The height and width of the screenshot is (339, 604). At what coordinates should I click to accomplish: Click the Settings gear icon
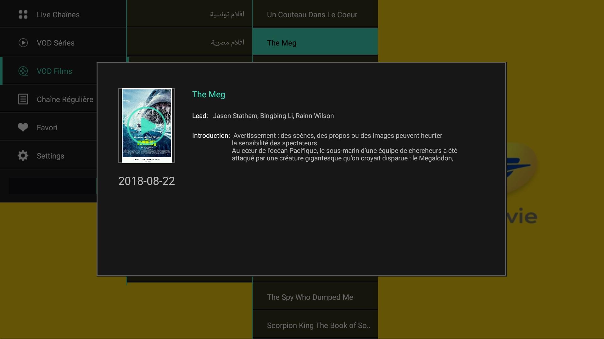[x=23, y=156]
